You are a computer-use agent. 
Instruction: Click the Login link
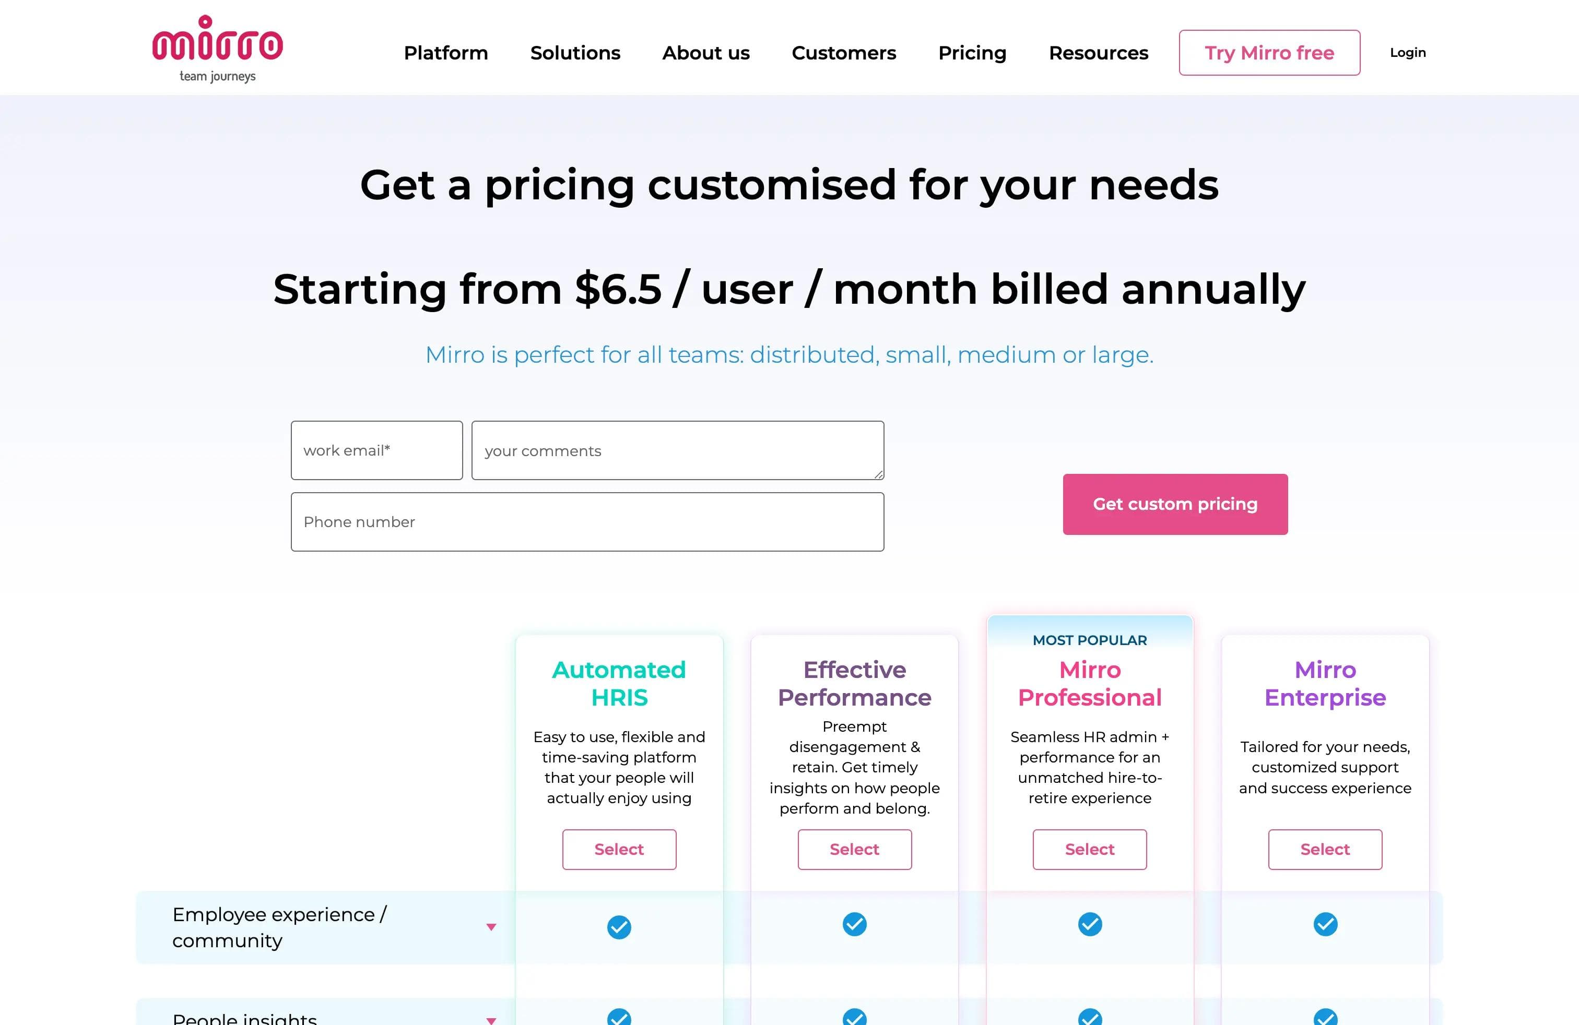[1407, 52]
